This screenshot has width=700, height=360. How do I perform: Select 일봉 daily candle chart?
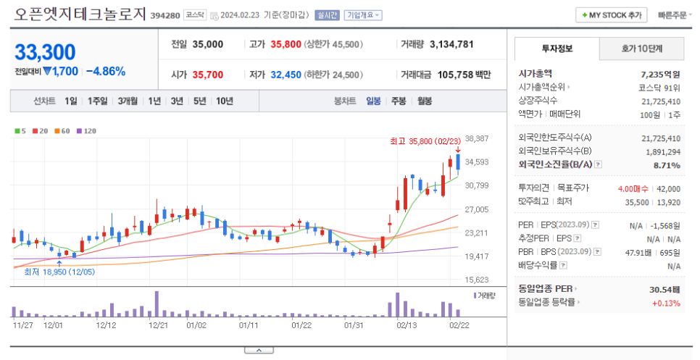(x=373, y=101)
